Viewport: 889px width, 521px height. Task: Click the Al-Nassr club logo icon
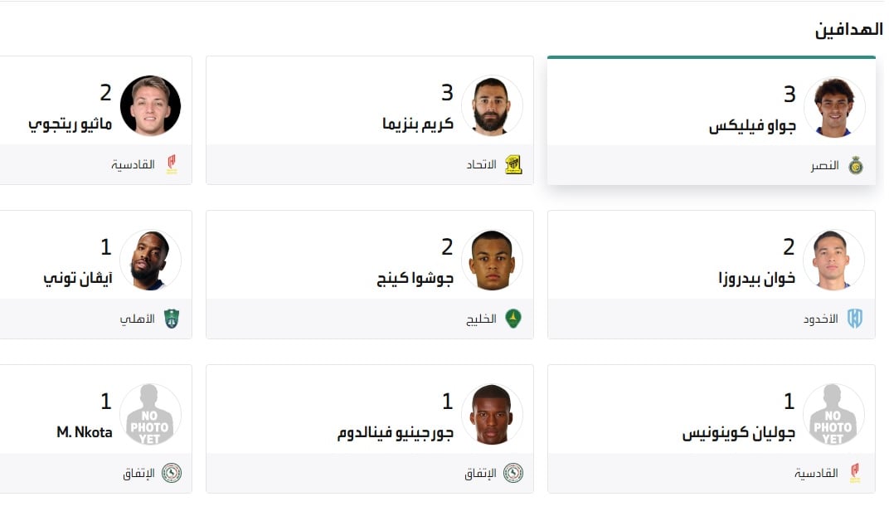coord(855,166)
